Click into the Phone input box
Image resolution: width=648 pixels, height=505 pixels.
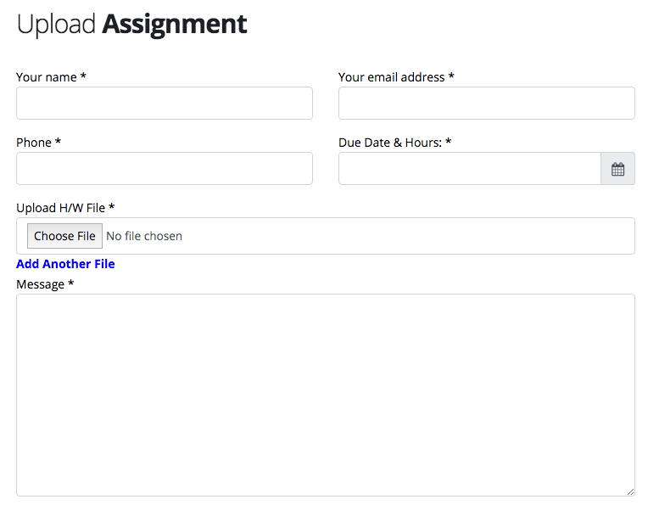click(165, 168)
